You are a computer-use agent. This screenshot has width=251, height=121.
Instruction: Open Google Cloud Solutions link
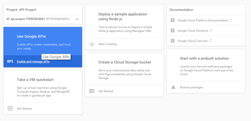193,30
